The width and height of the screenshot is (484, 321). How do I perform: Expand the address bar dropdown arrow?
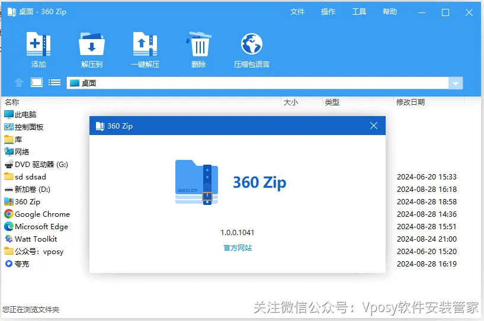coord(456,83)
